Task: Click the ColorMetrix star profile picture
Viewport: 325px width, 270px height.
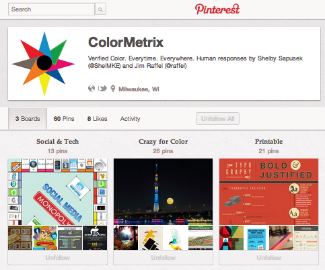Action: 44,64
